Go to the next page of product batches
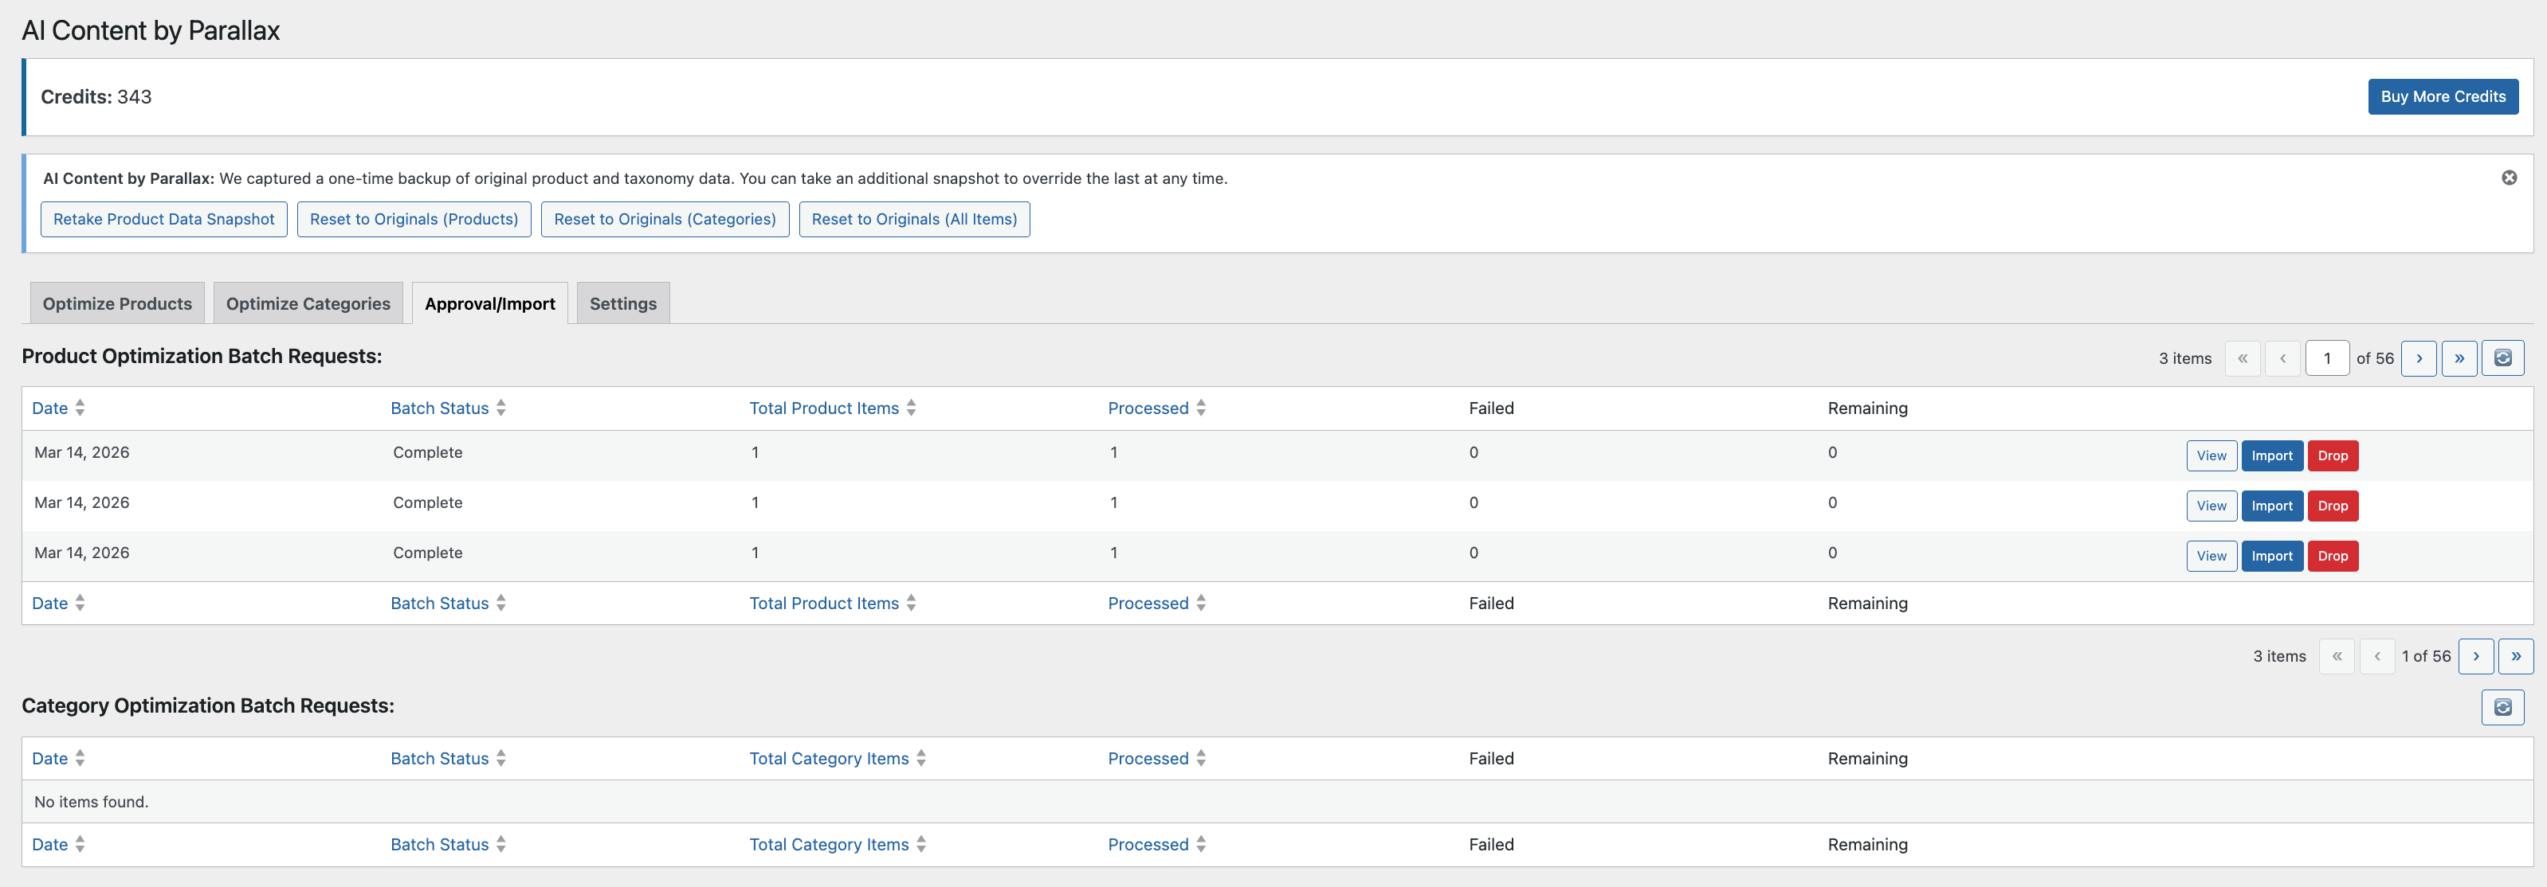This screenshot has height=887, width=2547. 2419,358
